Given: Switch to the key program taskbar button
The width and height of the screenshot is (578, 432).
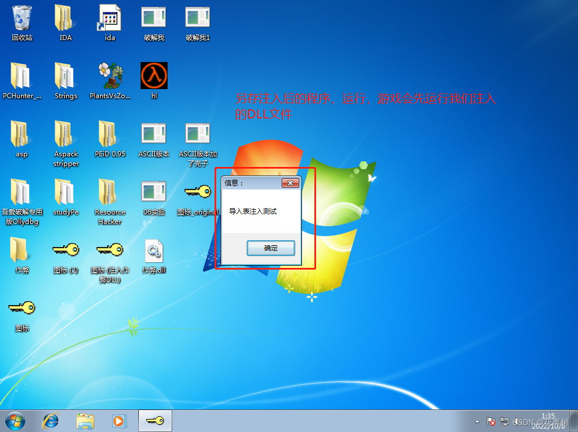Looking at the screenshot, I should tap(155, 421).
